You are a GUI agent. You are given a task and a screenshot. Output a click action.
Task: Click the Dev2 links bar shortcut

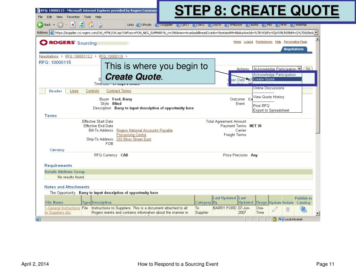tap(199, 25)
